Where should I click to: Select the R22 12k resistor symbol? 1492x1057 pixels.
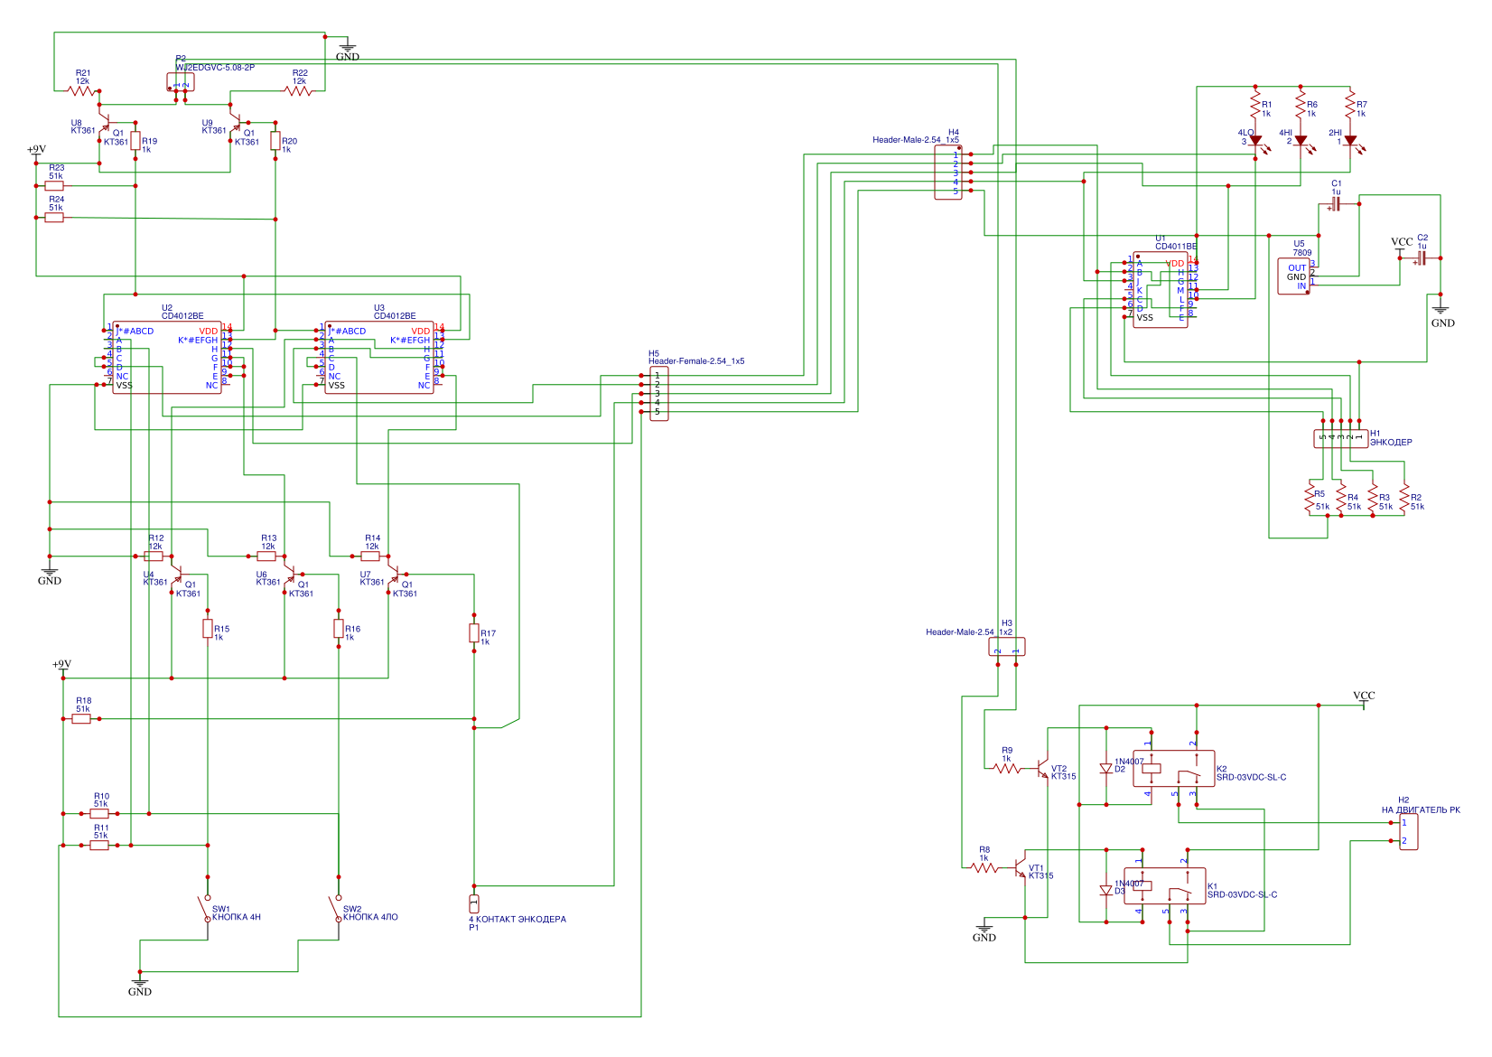pyautogui.click(x=298, y=90)
